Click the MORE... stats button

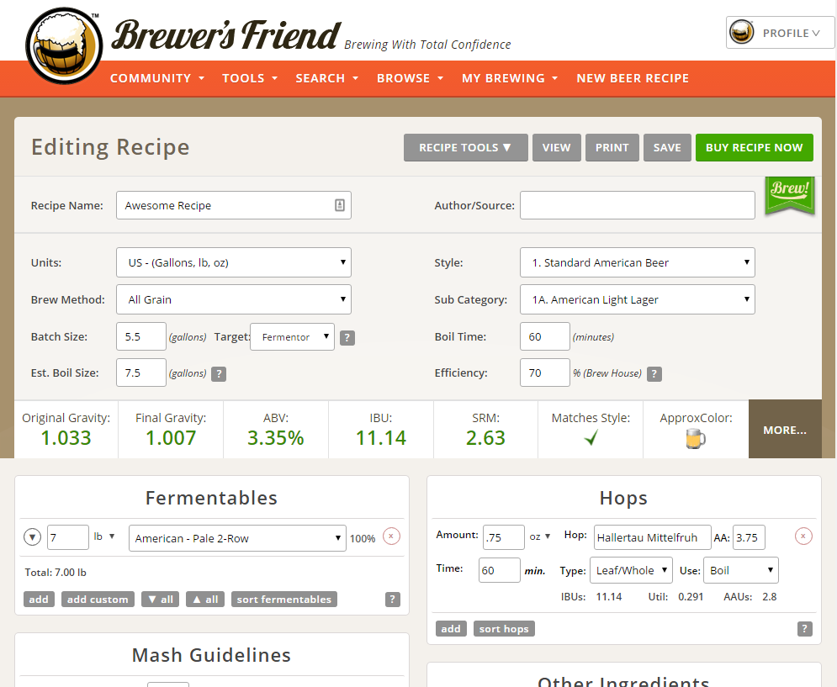785,429
